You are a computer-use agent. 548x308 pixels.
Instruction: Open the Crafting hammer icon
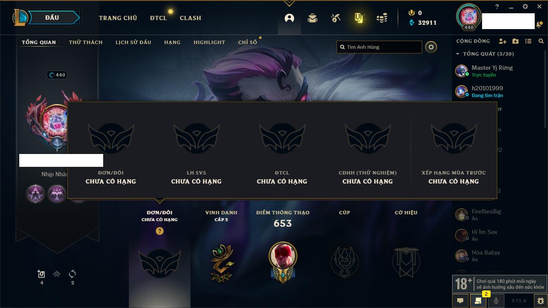coord(336,18)
